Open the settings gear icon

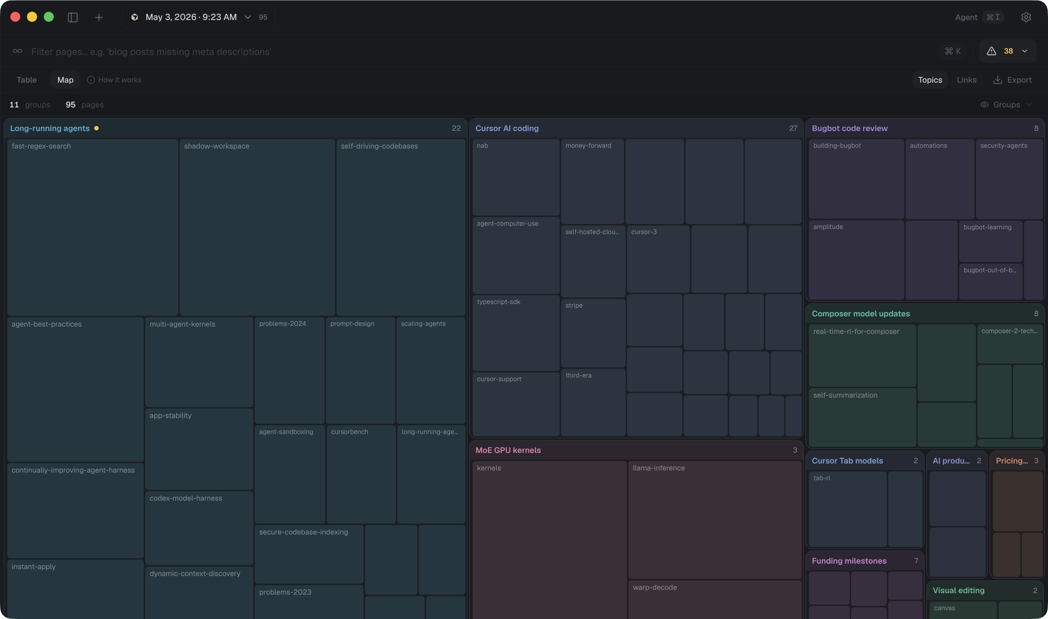(1026, 17)
